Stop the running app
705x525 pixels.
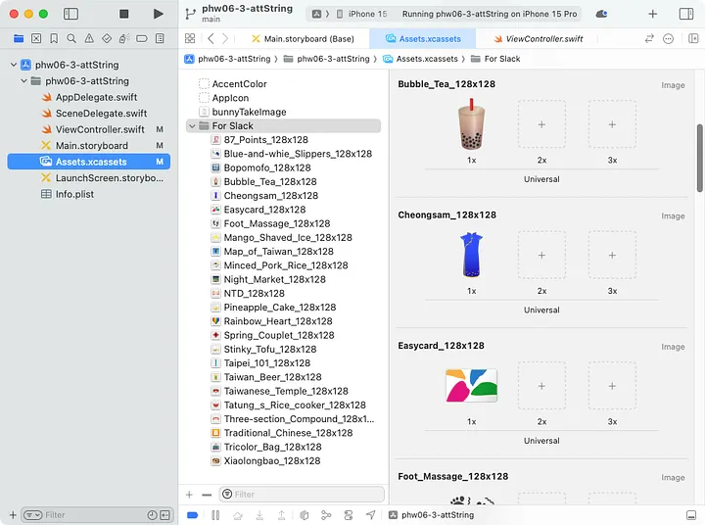pos(123,14)
